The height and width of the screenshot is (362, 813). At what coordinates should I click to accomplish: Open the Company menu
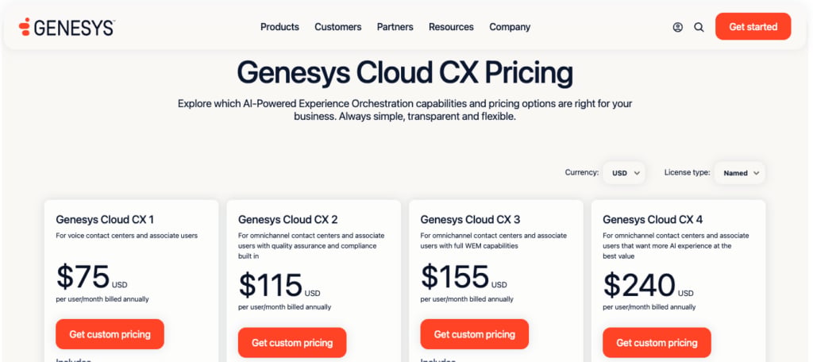coord(510,27)
